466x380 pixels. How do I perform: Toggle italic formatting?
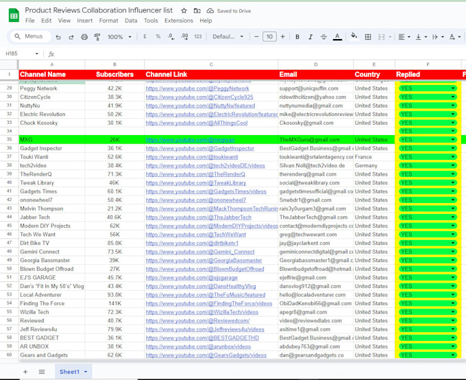click(310, 36)
